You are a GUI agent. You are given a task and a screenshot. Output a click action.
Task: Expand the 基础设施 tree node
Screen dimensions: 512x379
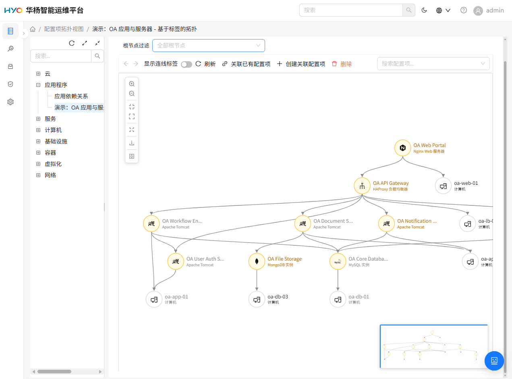[x=38, y=141]
